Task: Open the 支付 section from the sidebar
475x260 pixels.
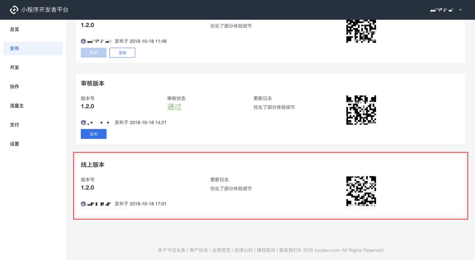Action: 14,124
